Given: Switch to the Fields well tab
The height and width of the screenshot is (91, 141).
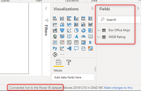Looking at the screenshot, I should coord(59,62).
